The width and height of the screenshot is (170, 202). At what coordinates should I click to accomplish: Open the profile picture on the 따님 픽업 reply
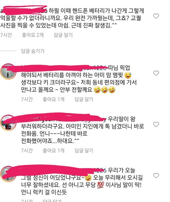point(8,71)
